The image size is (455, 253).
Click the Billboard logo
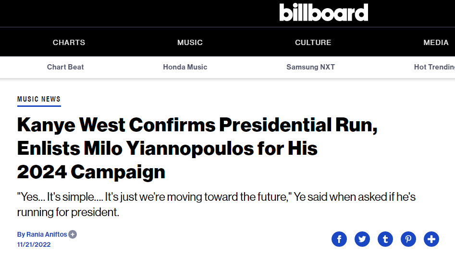click(x=324, y=12)
